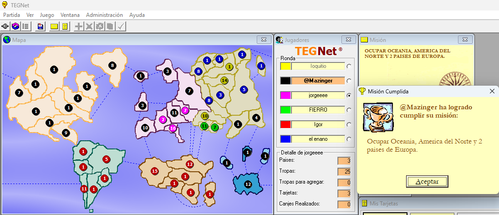Open the Ayuda menu
This screenshot has height=215, width=499.
click(x=137, y=15)
